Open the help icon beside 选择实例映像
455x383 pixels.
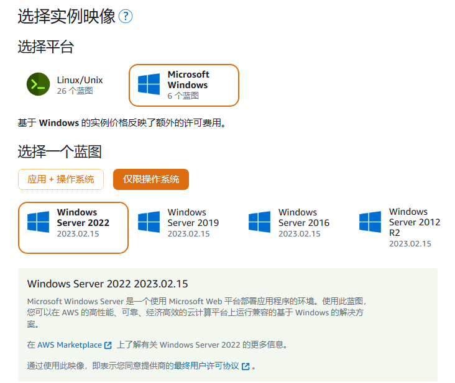point(126,16)
